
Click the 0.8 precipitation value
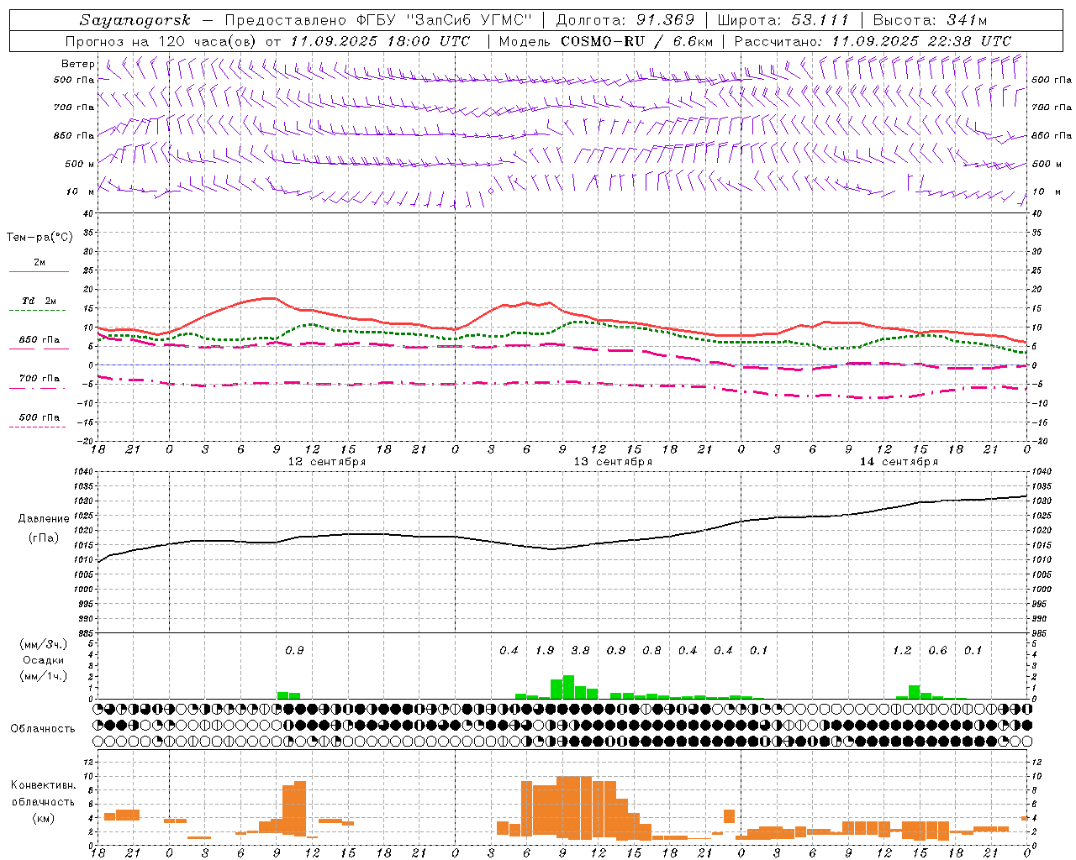pos(651,650)
